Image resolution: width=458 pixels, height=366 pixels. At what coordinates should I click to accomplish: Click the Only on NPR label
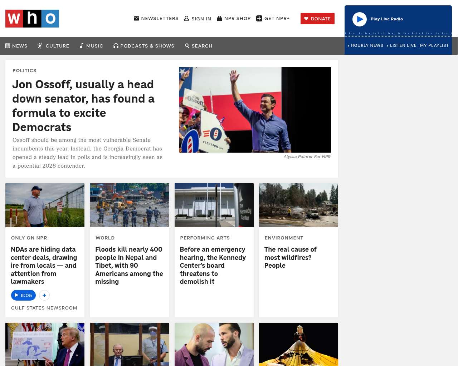pyautogui.click(x=29, y=238)
